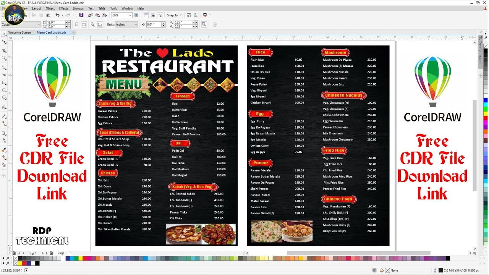Open the Window menu
Image resolution: width=489 pixels, height=275 pixels.
[x=127, y=8]
